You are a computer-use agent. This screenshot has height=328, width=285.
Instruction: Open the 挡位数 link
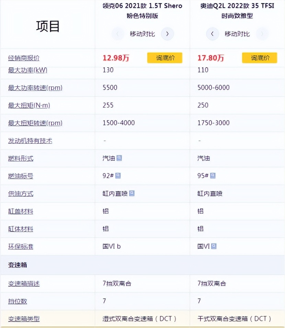click(18, 301)
